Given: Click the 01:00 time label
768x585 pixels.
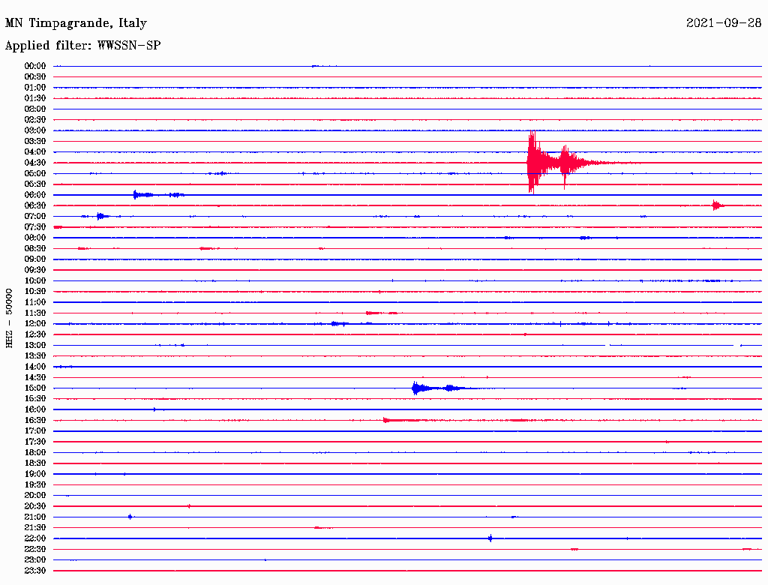Looking at the screenshot, I should coord(35,88).
